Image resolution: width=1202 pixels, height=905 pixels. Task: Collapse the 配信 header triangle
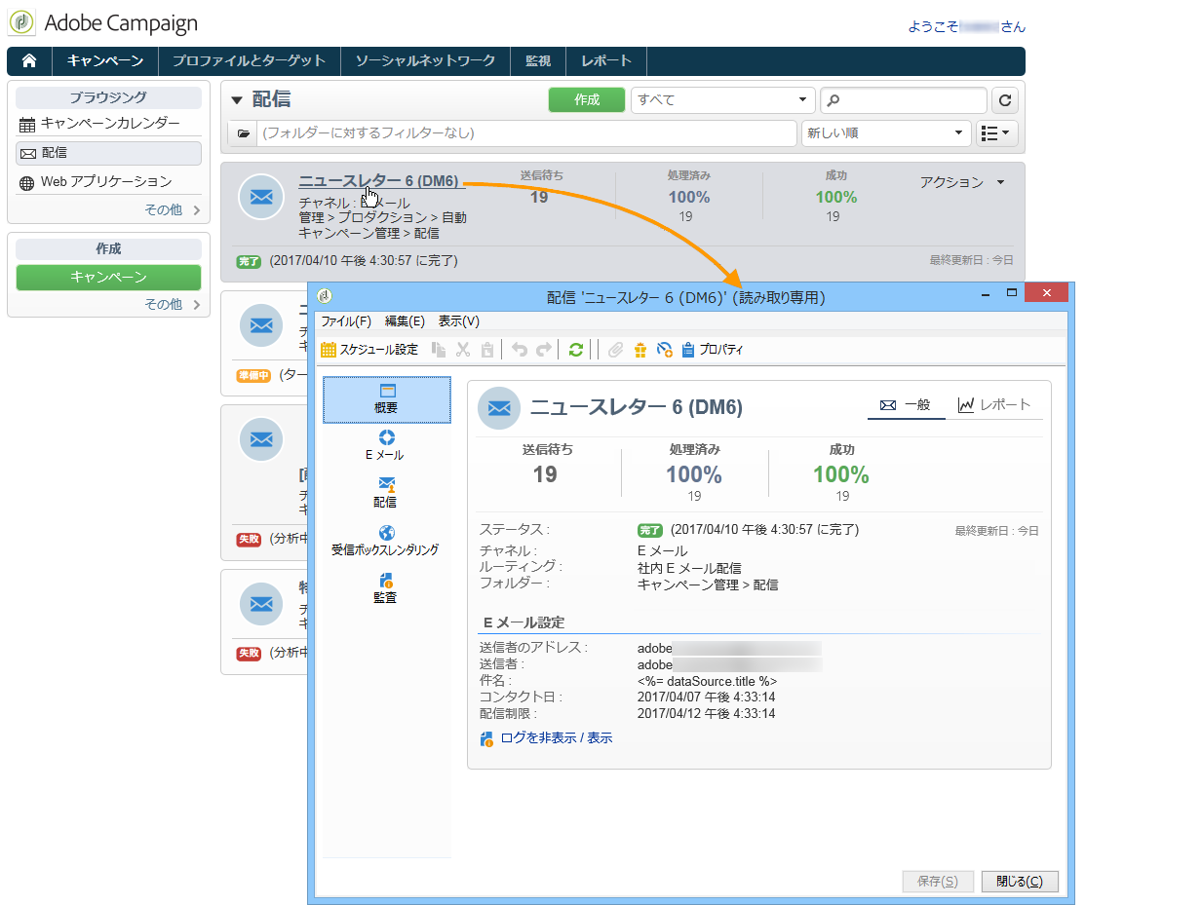(x=237, y=100)
